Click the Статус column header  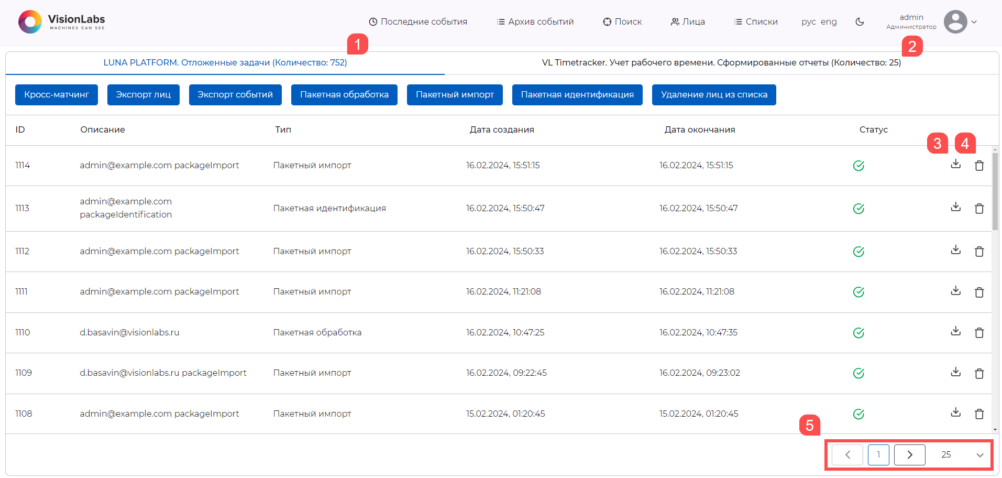874,130
